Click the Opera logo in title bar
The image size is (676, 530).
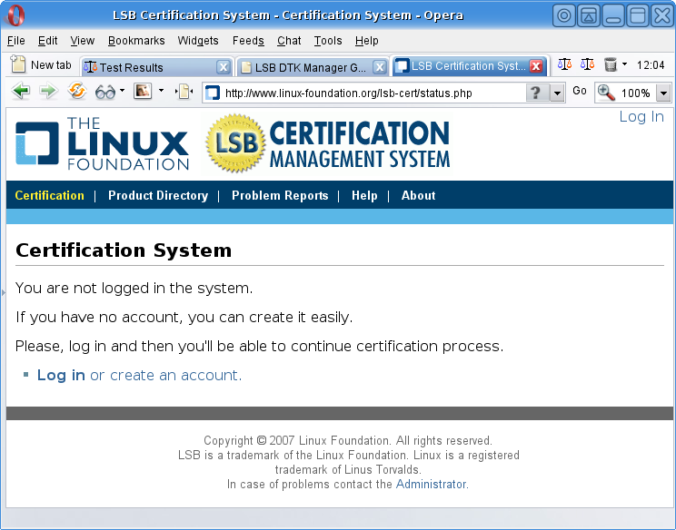click(15, 15)
